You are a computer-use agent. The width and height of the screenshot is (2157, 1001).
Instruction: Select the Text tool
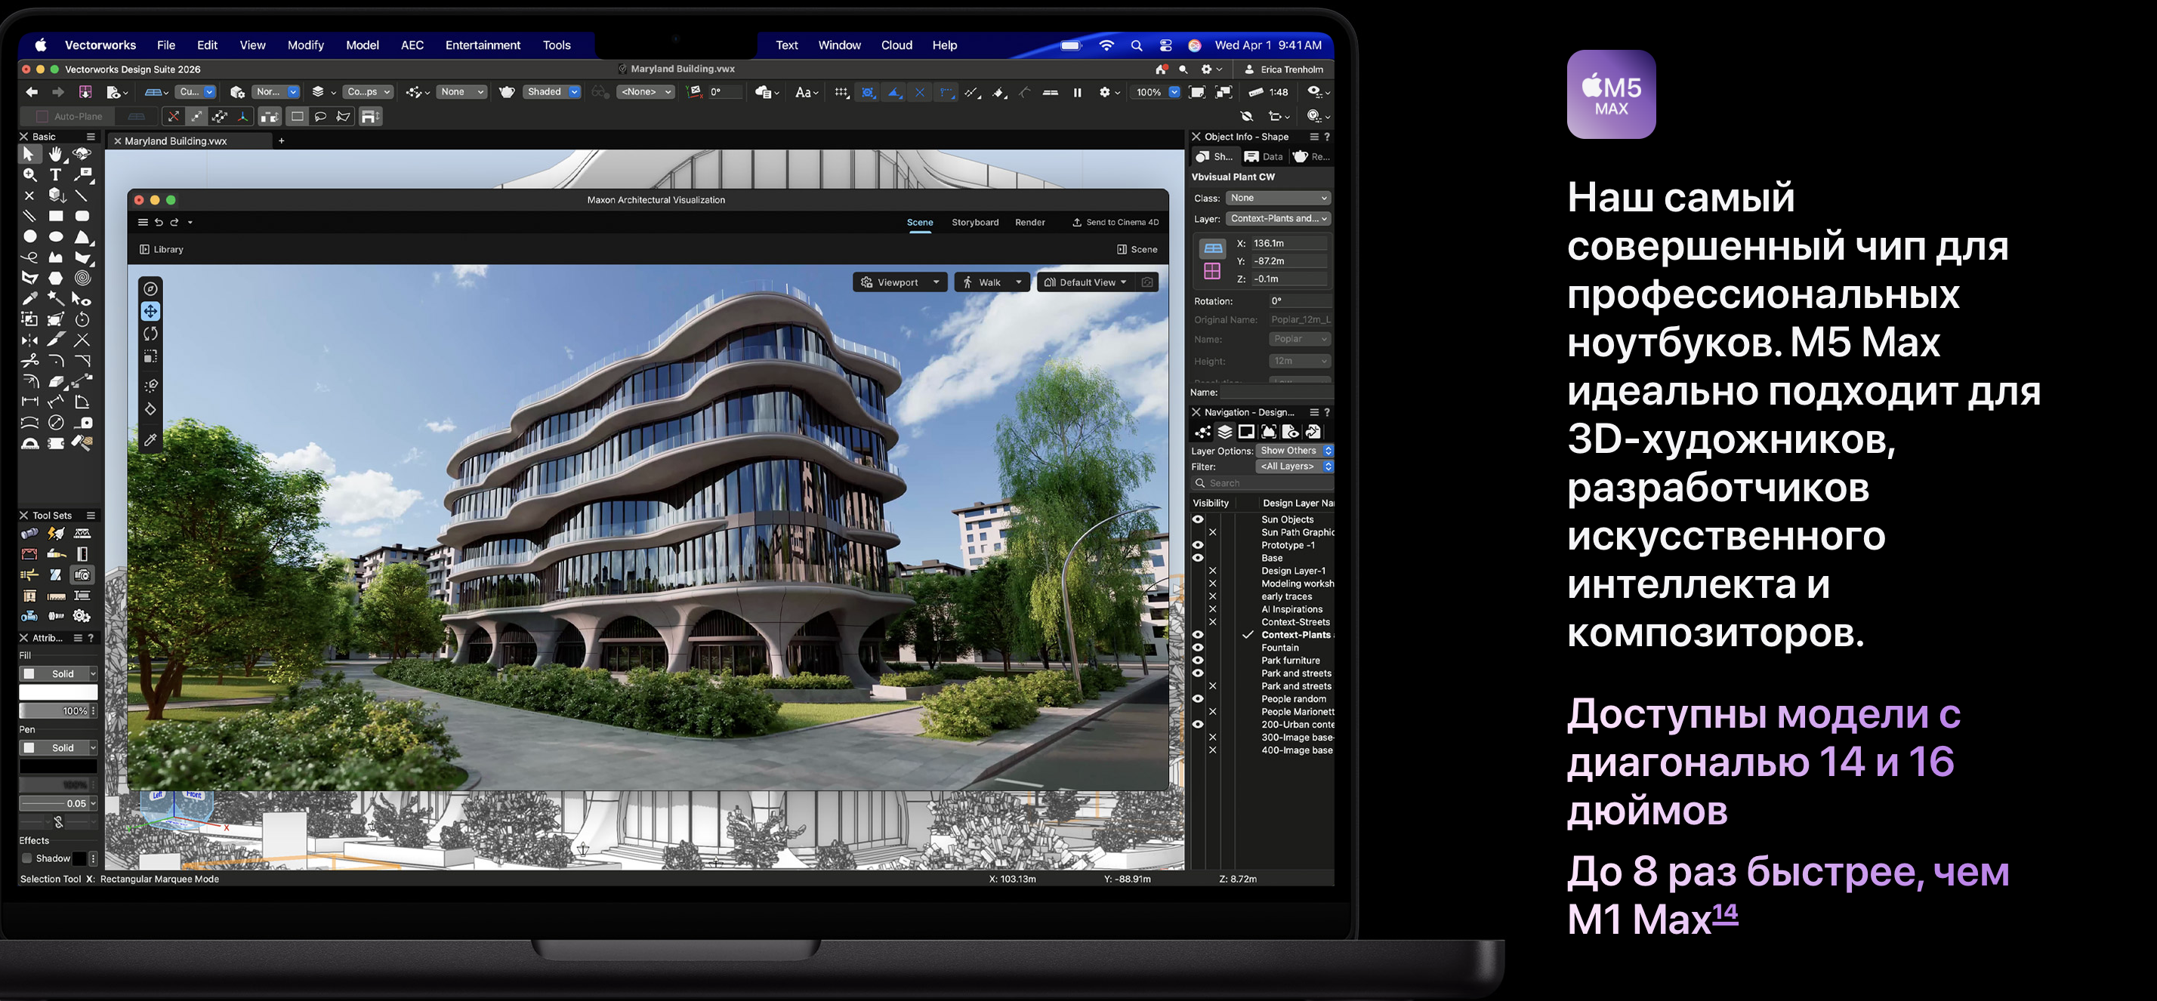click(56, 174)
